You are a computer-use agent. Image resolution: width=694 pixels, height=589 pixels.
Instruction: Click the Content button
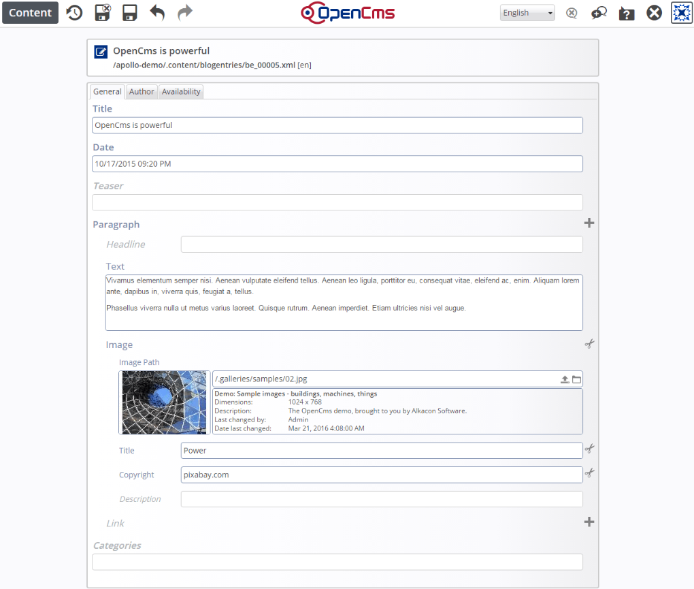coord(30,12)
